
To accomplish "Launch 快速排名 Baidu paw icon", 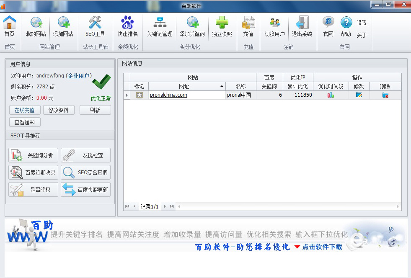I will click(x=128, y=26).
